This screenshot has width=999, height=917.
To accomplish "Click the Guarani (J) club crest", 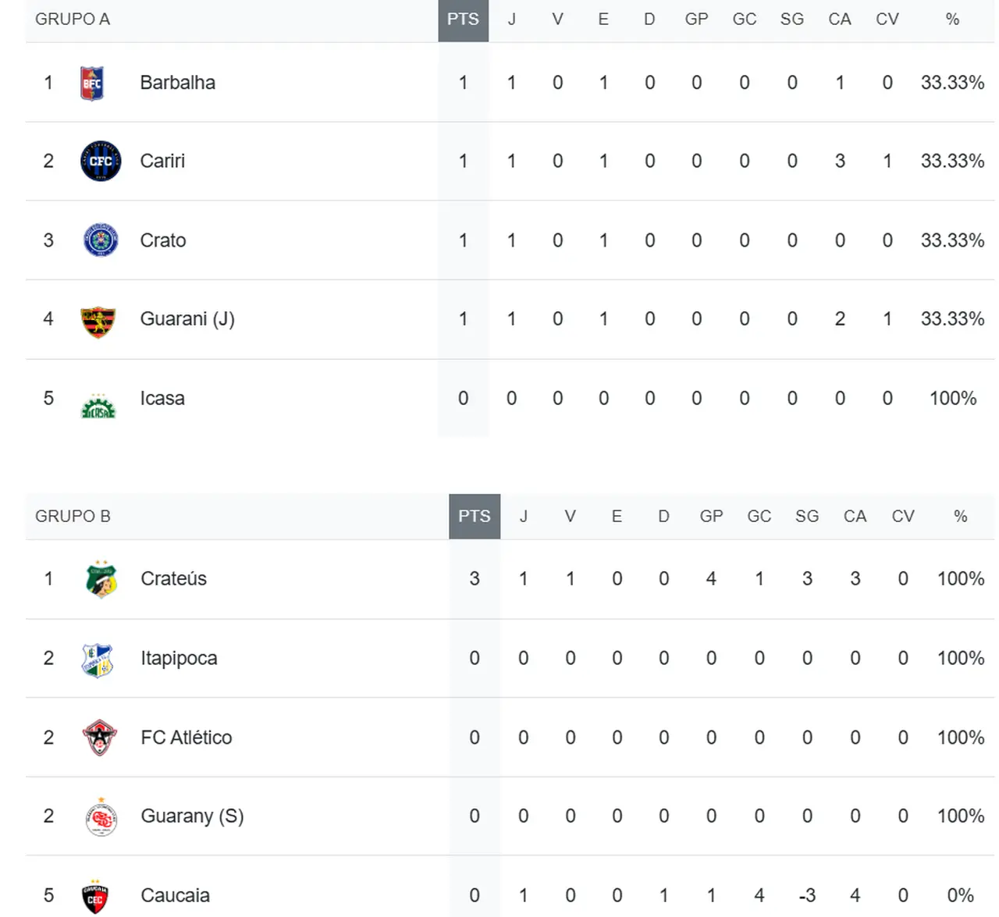I will pos(98,321).
